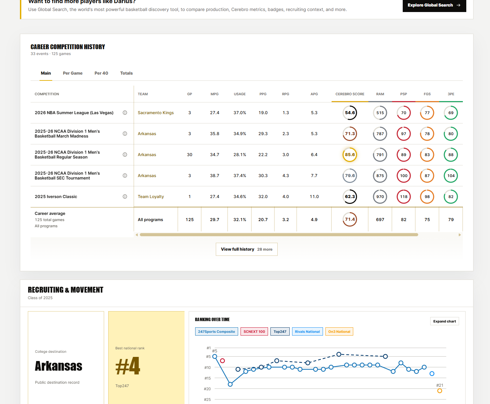Click info icon beside 2025 Iverson Classic

coord(125,197)
